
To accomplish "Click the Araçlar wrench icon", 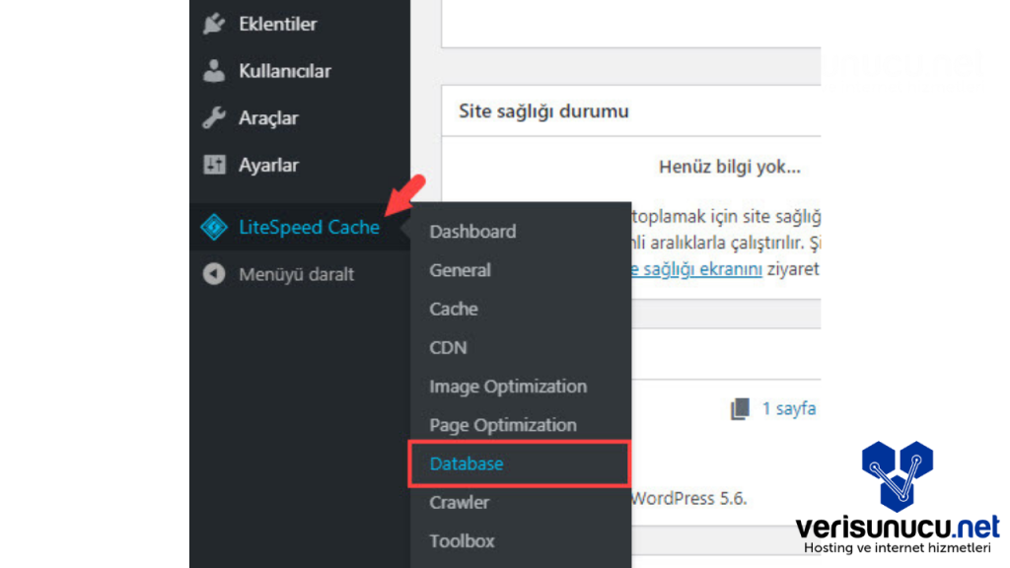I will tap(214, 118).
